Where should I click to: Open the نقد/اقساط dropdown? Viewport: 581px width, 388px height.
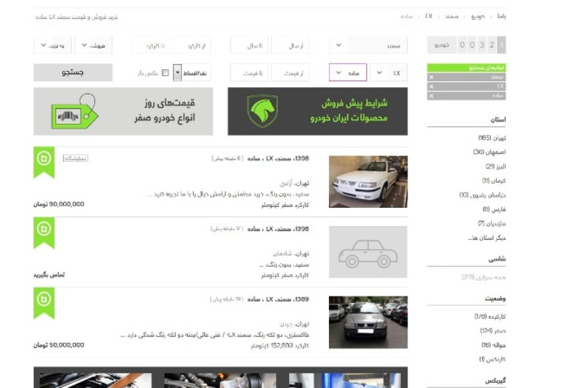click(191, 73)
